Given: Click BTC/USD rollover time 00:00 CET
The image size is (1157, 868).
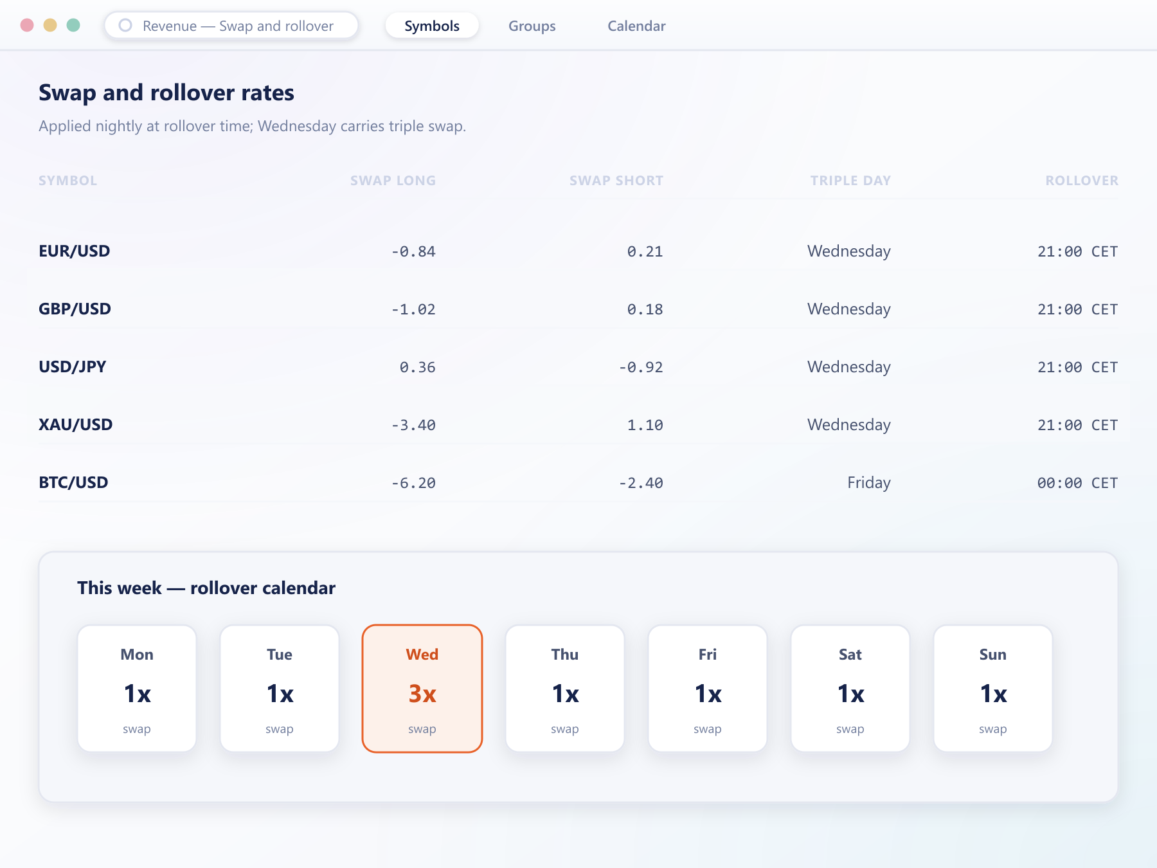Looking at the screenshot, I should (1077, 483).
